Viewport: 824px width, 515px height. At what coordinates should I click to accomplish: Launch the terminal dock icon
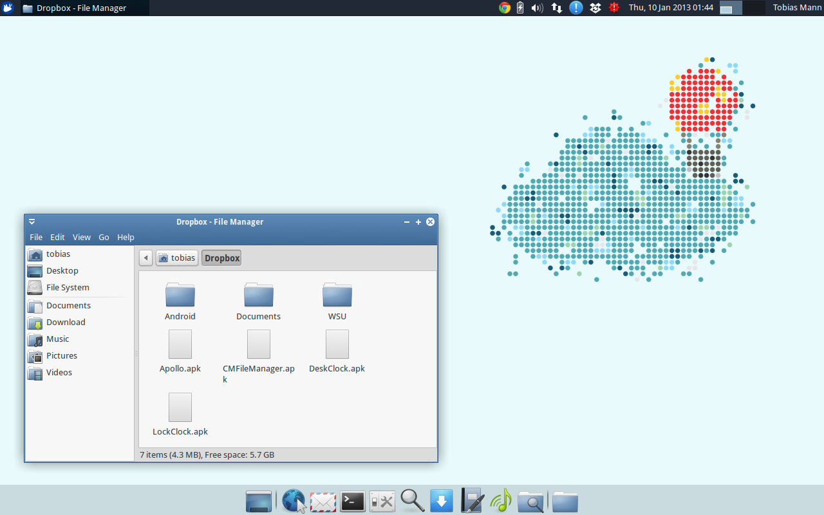[353, 501]
